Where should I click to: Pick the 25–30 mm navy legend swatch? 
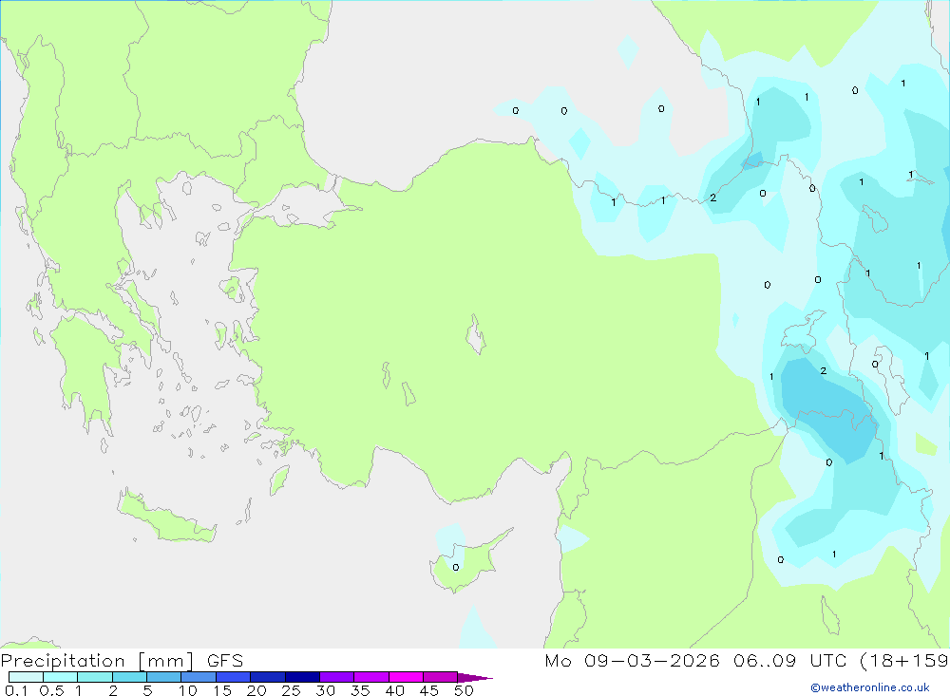[x=302, y=677]
